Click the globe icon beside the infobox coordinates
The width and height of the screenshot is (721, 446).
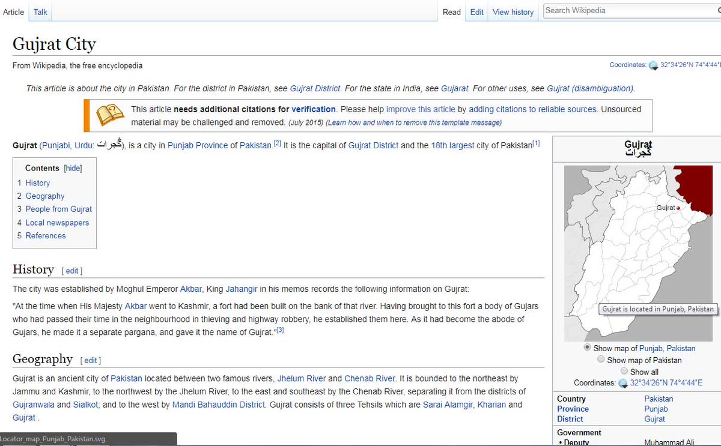623,383
